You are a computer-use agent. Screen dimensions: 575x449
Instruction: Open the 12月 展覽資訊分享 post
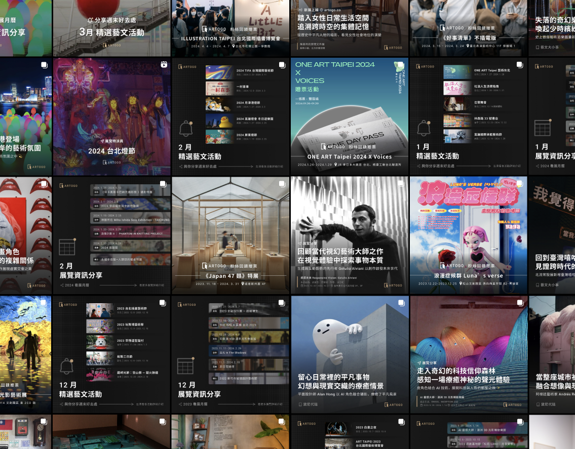click(231, 354)
